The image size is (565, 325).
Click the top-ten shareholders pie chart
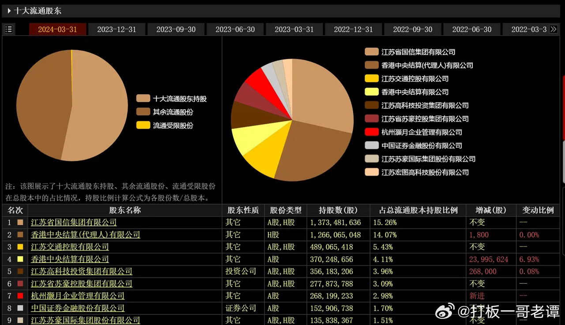tap(292, 120)
